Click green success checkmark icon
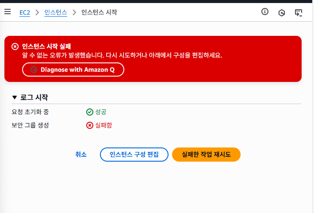Screen dimensions: 314x213 (x=89, y=112)
